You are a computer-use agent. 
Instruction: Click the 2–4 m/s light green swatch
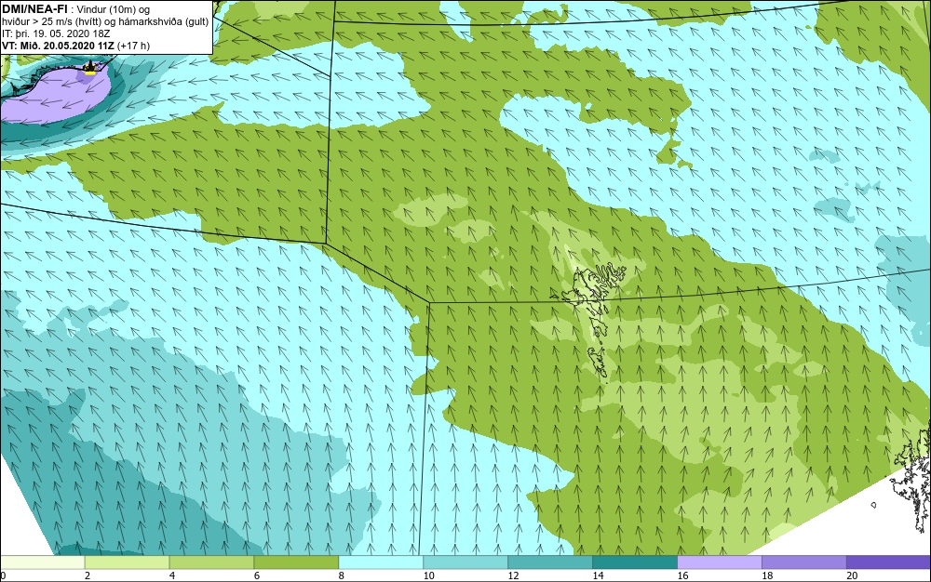[127, 562]
